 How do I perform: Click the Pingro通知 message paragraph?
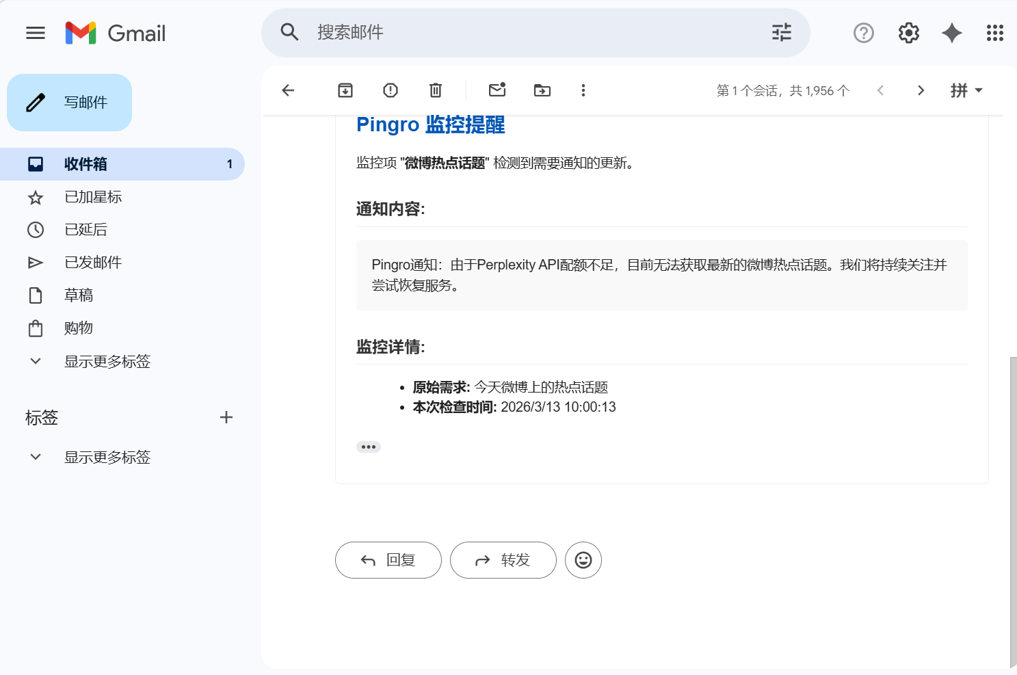pyautogui.click(x=659, y=275)
